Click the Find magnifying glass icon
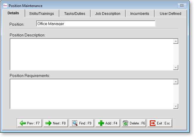 (x=75, y=123)
